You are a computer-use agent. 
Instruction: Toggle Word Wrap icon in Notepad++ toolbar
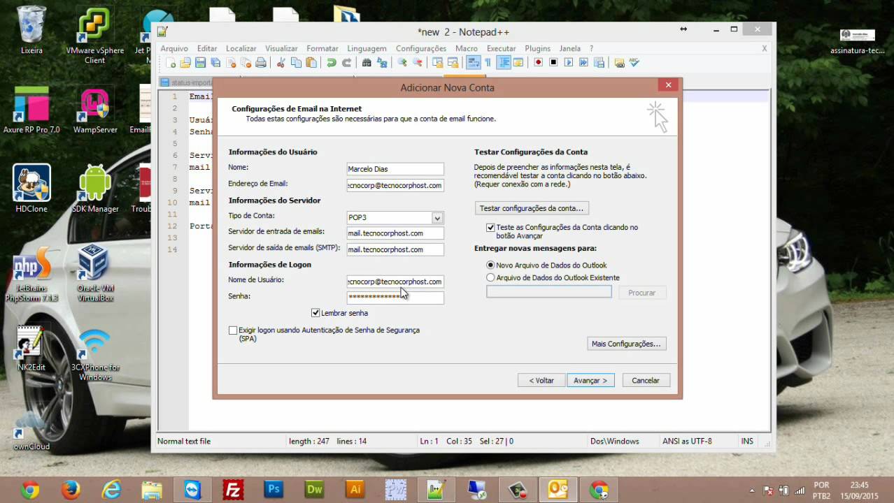(x=472, y=62)
